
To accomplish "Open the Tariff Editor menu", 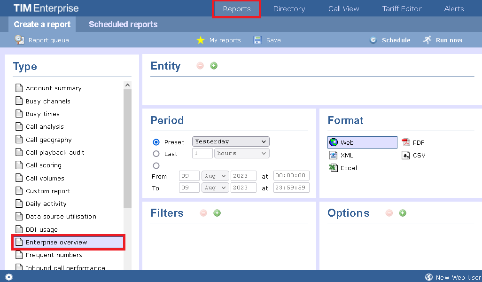I will 402,9.
